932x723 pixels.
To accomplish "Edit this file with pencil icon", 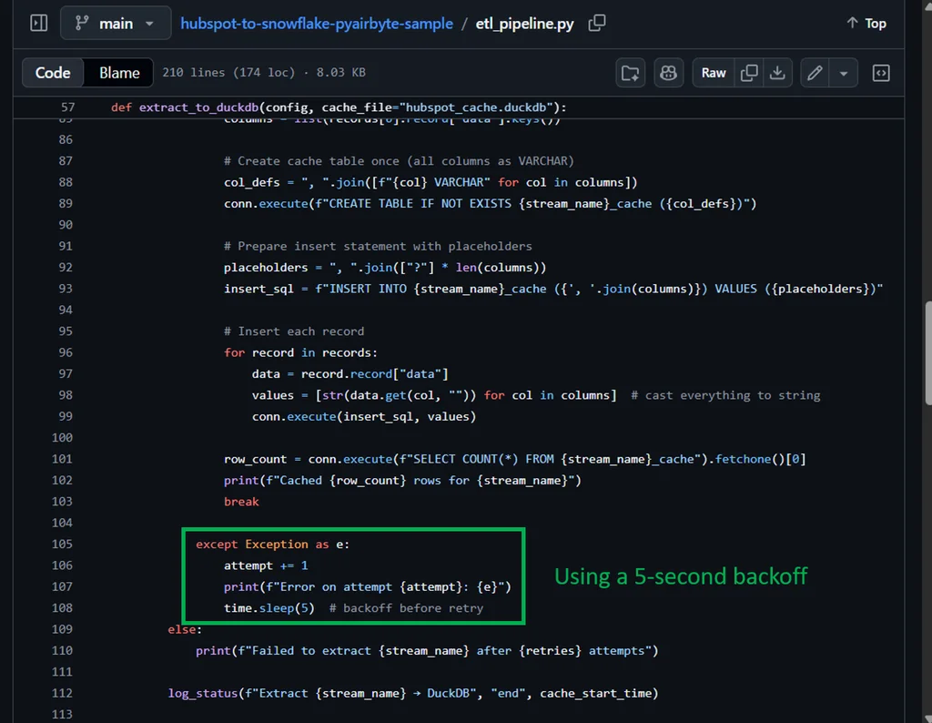I will tap(815, 73).
